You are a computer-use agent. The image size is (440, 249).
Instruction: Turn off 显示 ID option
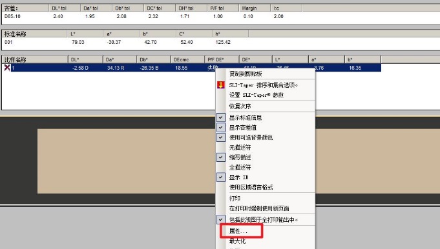coord(221,177)
